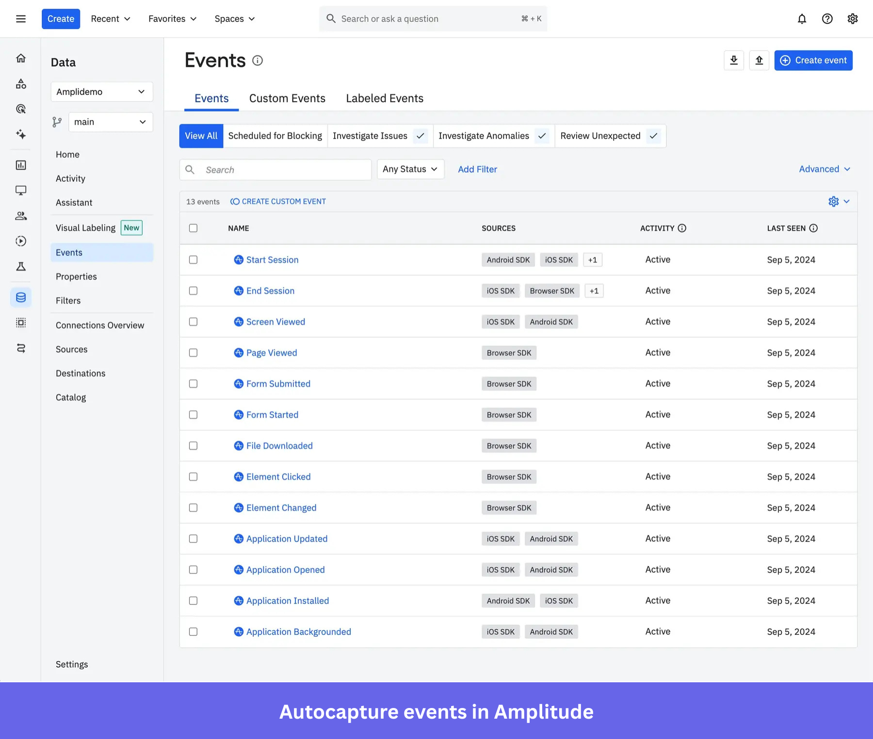Click the shapes icon in left rail
Viewport: 873px width, 739px height.
click(x=21, y=84)
